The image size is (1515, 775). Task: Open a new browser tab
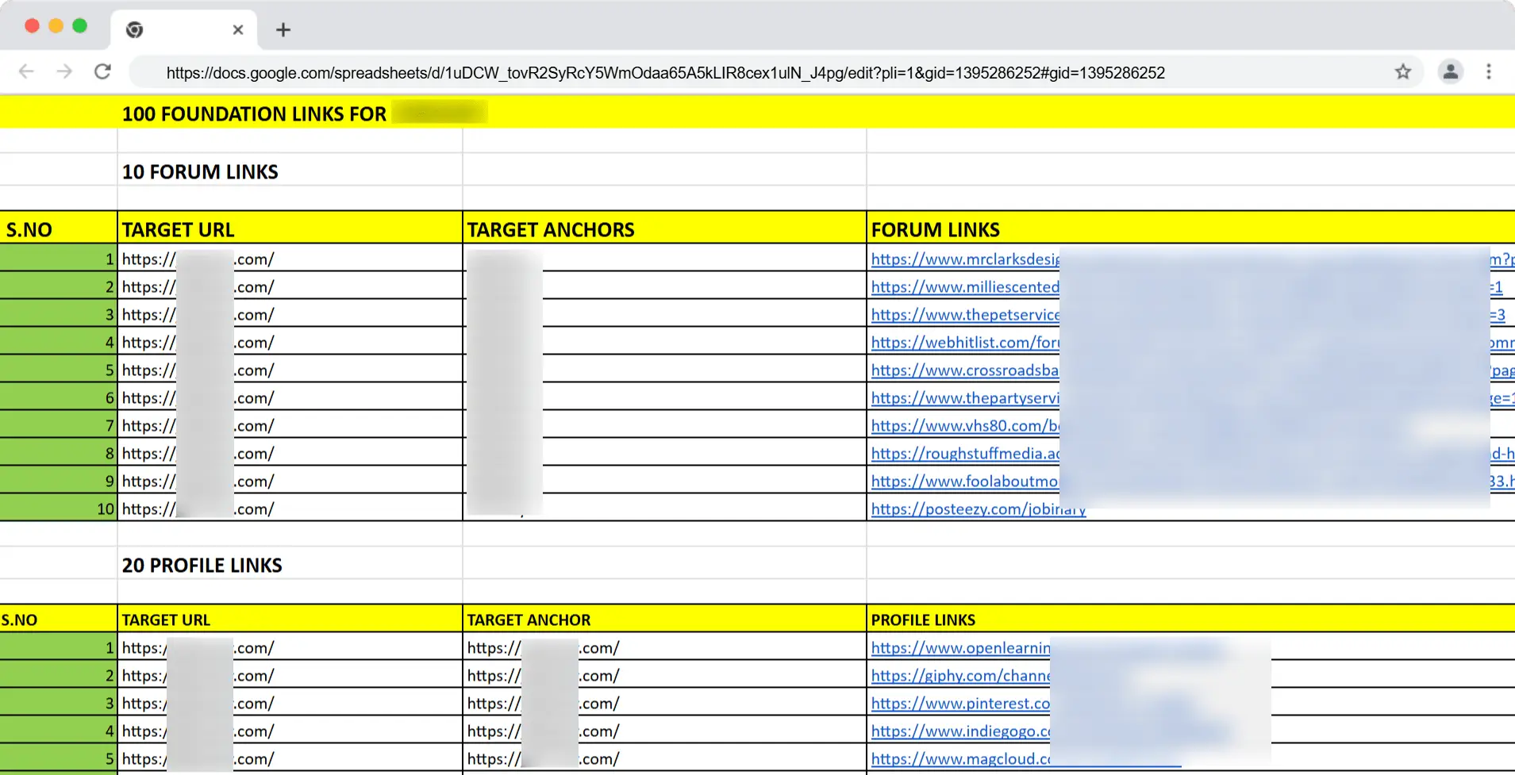[283, 29]
